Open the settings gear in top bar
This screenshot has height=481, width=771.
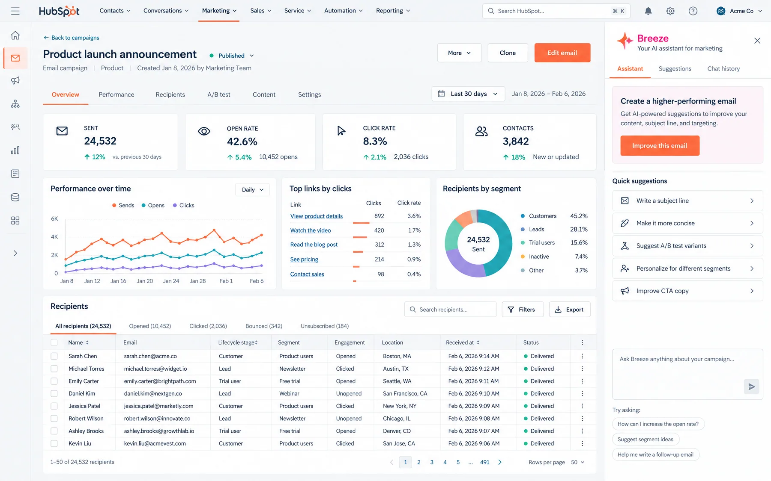[670, 11]
